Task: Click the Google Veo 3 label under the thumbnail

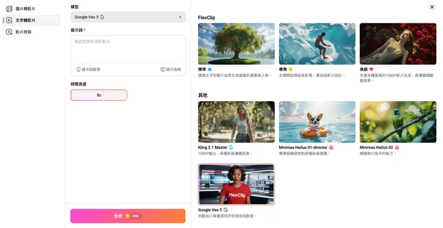Action: coord(210,210)
